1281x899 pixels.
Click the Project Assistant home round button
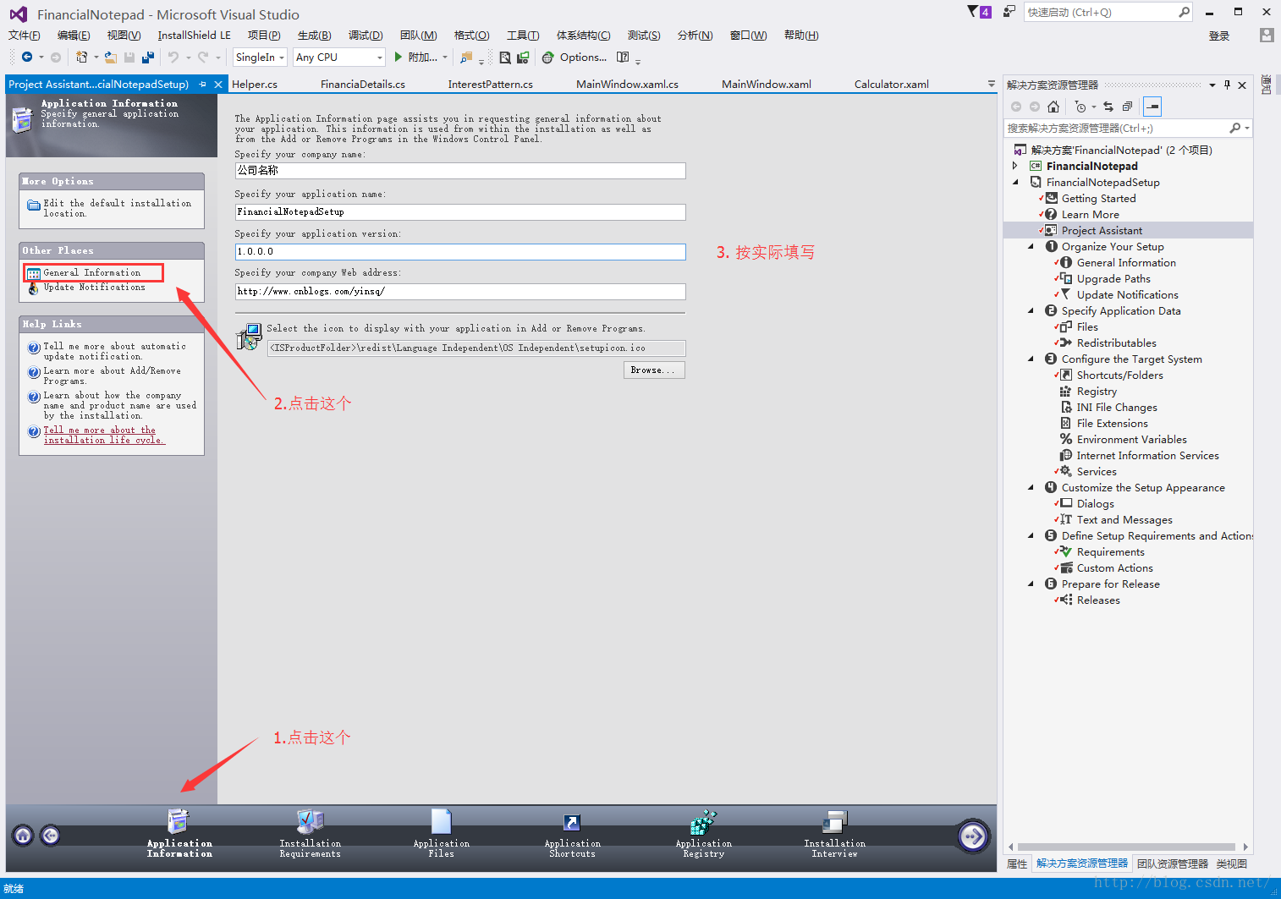click(23, 836)
